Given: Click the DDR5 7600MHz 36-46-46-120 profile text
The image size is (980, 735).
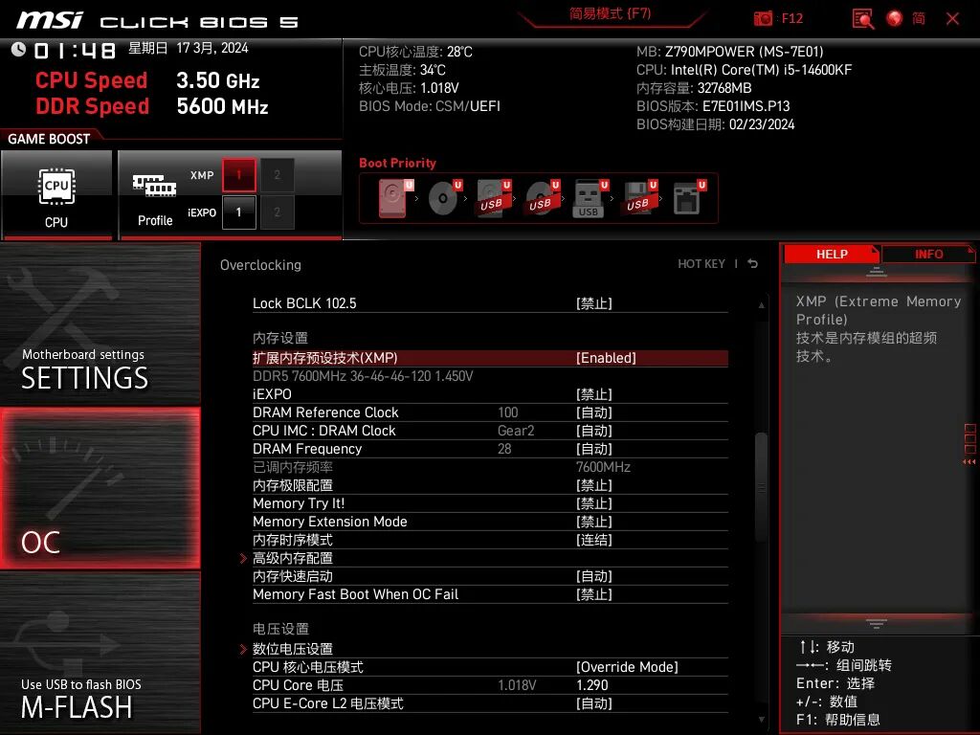Looking at the screenshot, I should coord(363,376).
